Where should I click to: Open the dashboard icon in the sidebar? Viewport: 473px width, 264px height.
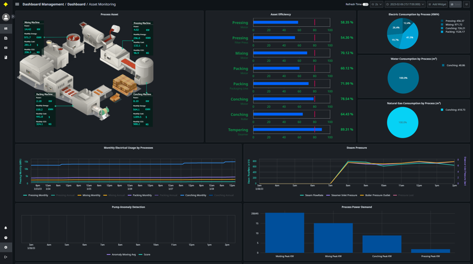(6, 29)
